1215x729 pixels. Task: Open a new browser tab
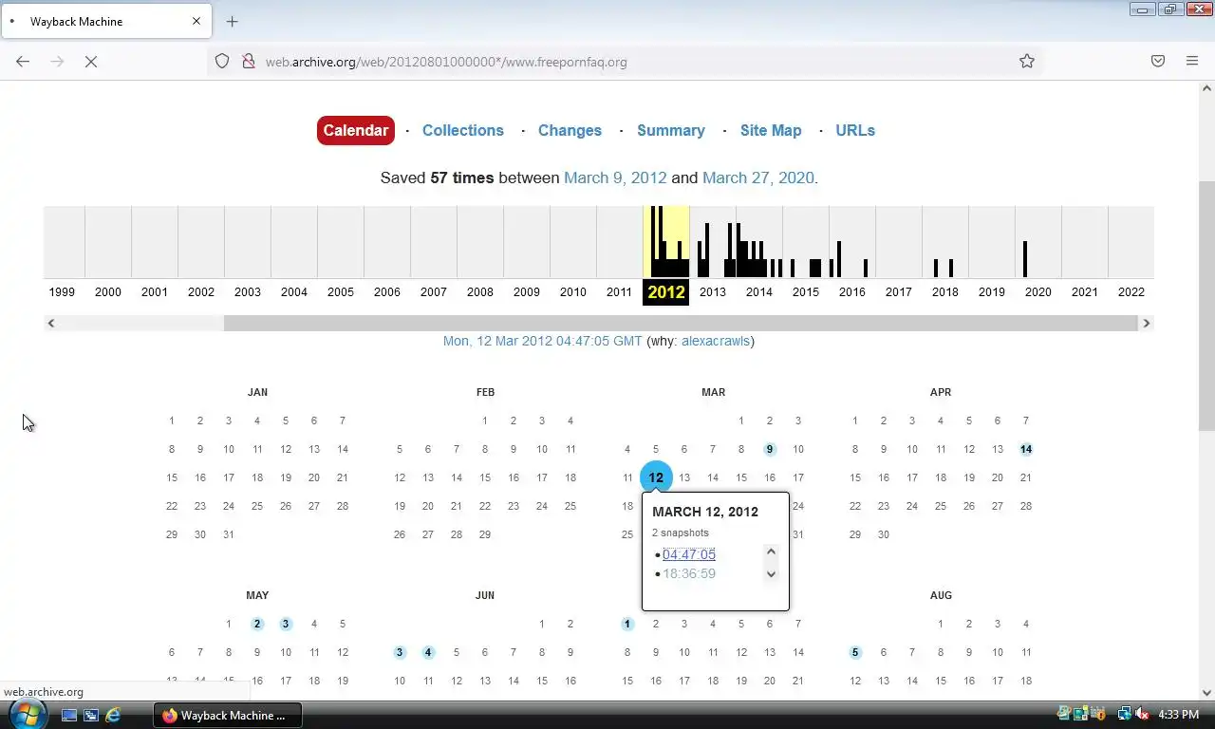tap(232, 21)
